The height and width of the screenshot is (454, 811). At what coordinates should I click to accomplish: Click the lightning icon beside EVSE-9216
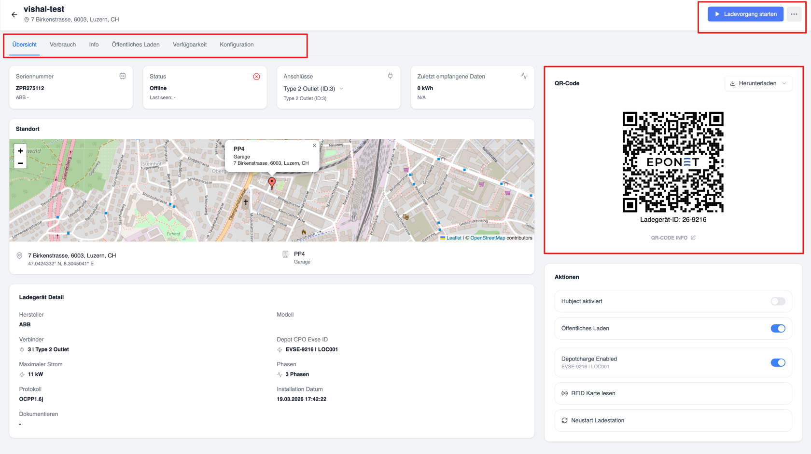click(x=280, y=350)
